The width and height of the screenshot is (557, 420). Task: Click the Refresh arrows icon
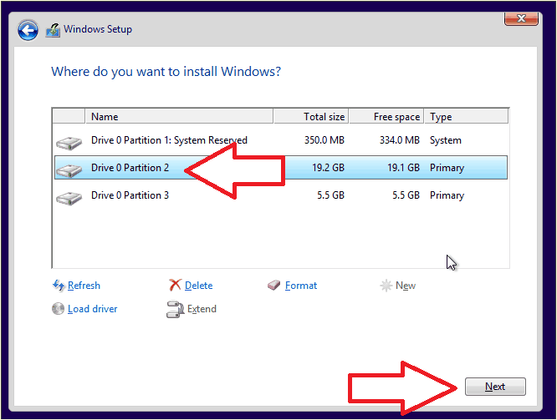[59, 286]
